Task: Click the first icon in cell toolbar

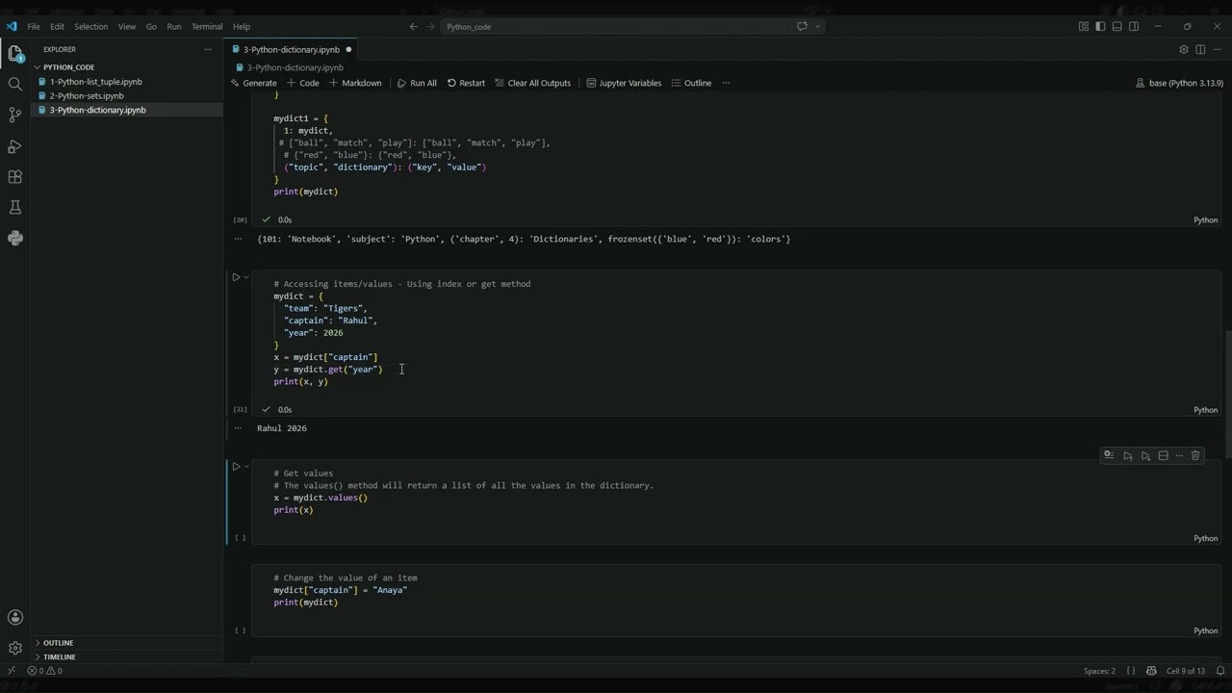Action: coord(1109,456)
